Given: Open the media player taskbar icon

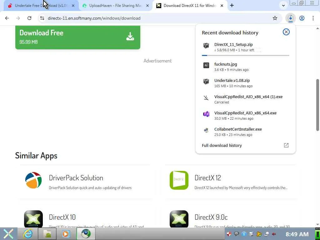Looking at the screenshot, I should pyautogui.click(x=66, y=234).
